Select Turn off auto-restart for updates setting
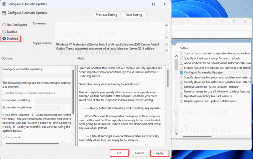This screenshot has width=253, height=159. point(218,54)
